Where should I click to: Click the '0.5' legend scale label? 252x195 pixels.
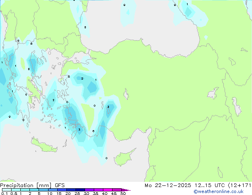click(x=14, y=193)
